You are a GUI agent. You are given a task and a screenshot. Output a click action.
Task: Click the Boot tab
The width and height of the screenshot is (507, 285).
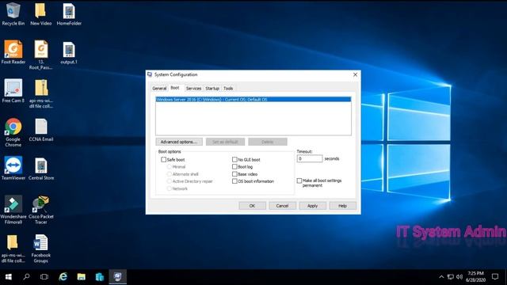(x=175, y=88)
